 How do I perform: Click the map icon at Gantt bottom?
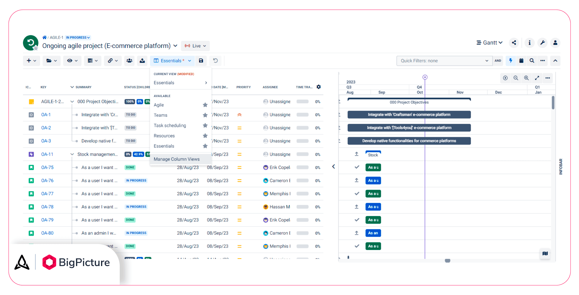[545, 253]
